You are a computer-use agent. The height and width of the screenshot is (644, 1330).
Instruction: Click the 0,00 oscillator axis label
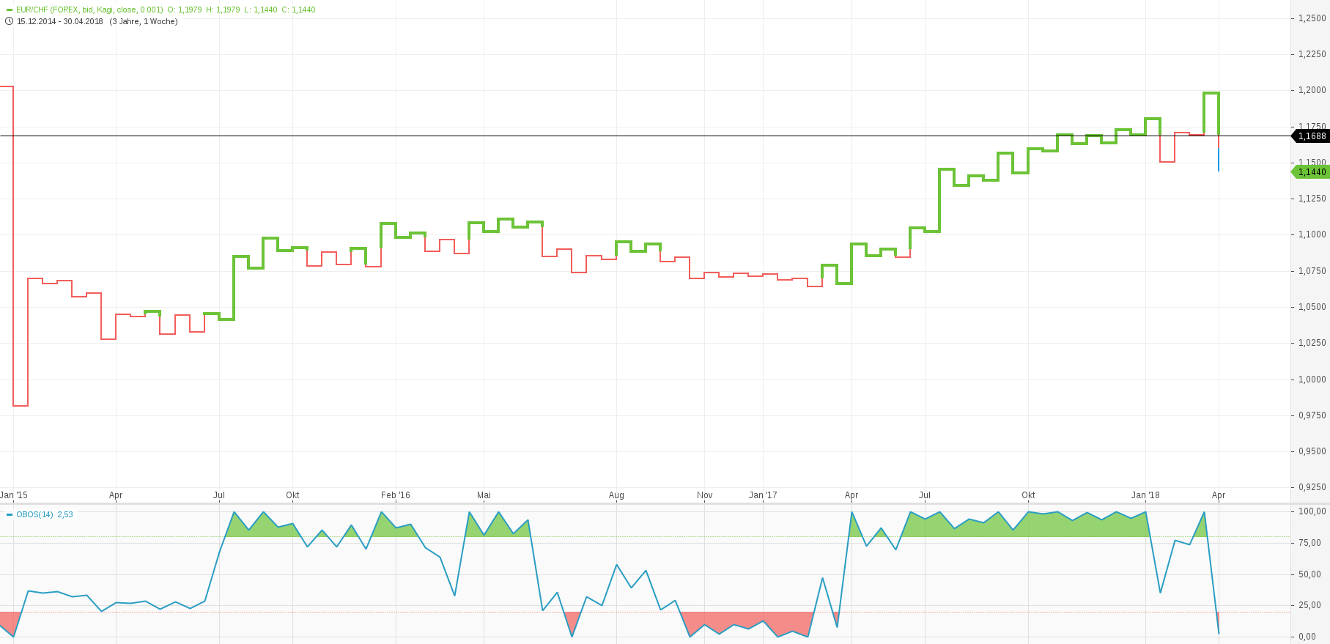1307,637
